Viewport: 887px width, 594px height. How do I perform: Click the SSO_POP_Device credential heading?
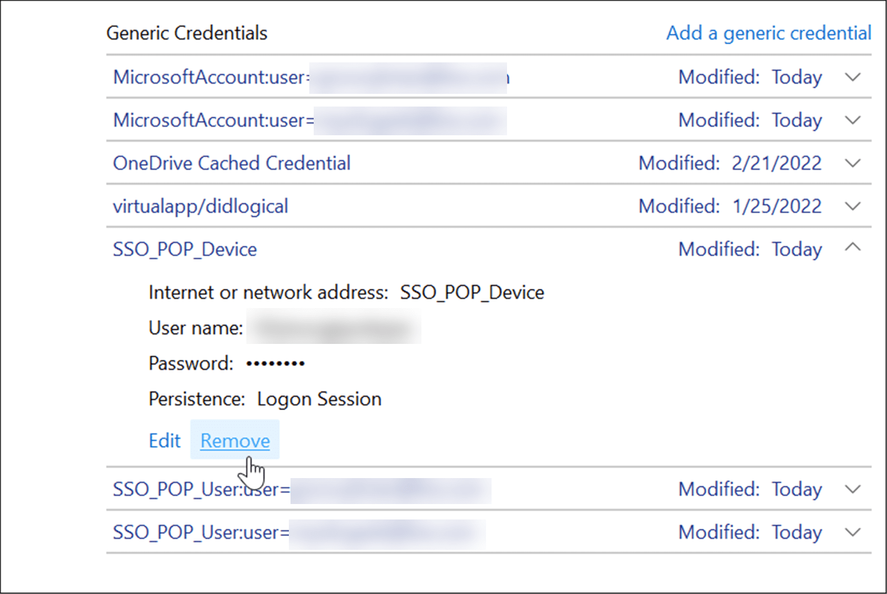(185, 250)
